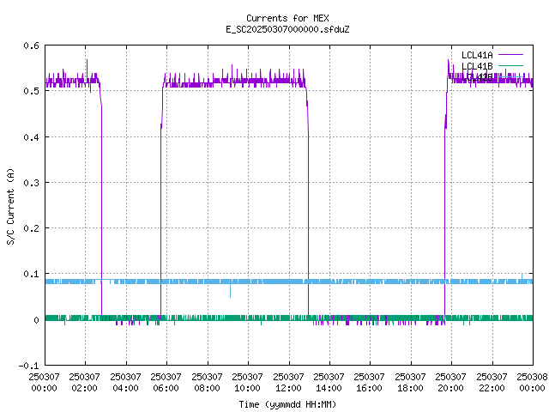The image size is (549, 412).
Task: Click the purple line sample beside LCL41A
Action: (510, 55)
